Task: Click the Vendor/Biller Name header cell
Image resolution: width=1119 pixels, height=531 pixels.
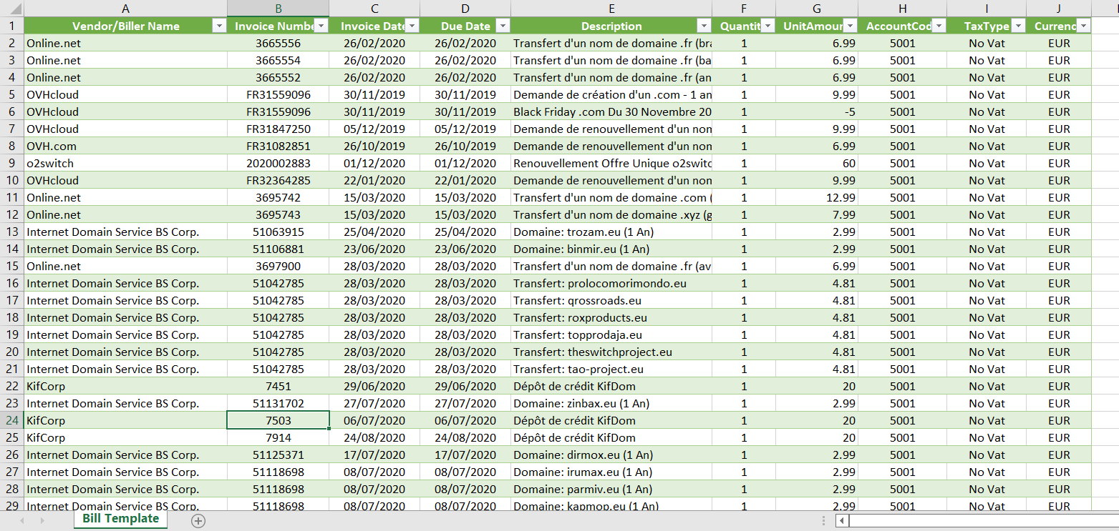Action: (x=126, y=26)
